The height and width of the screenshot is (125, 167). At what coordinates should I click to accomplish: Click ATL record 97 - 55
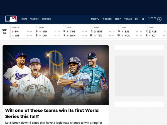(x=30, y=36)
